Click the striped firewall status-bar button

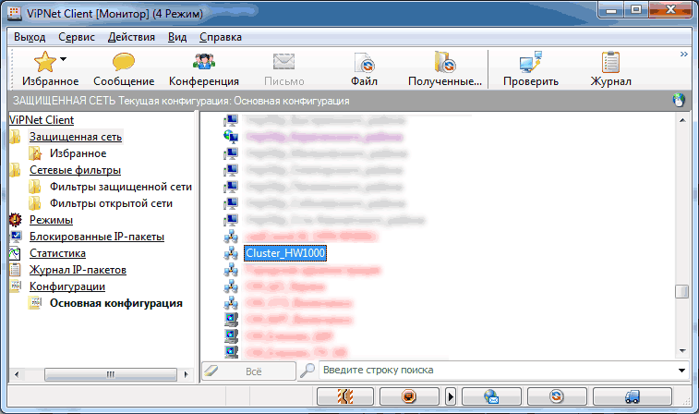pyautogui.click(x=345, y=396)
